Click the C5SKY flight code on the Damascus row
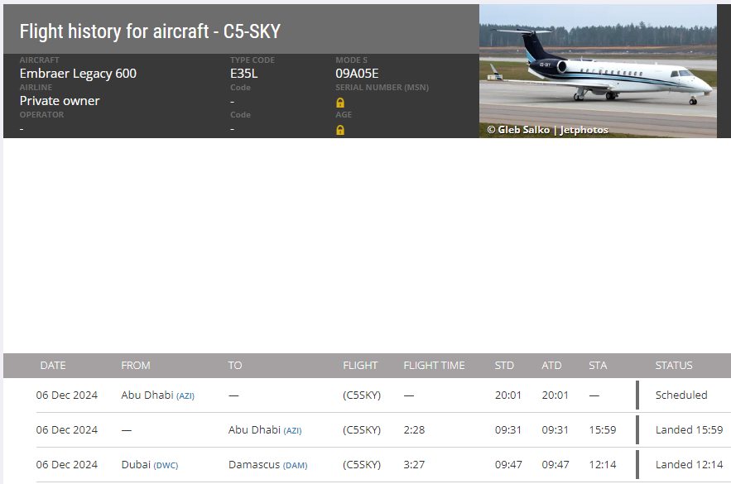This screenshot has height=484, width=731. pyautogui.click(x=362, y=465)
